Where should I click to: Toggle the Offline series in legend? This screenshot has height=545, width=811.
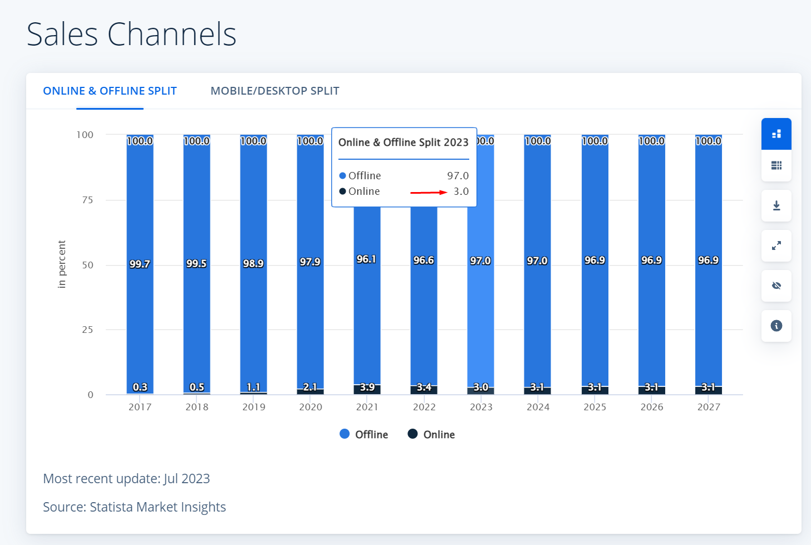click(364, 434)
